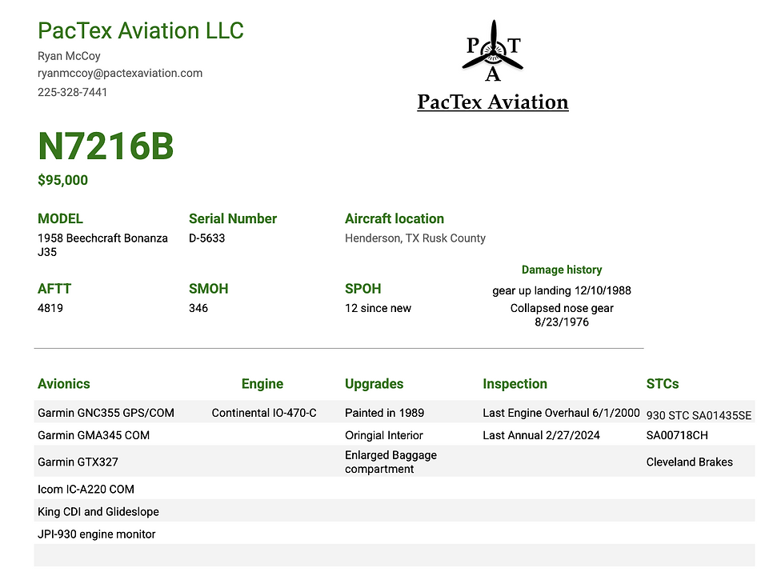The width and height of the screenshot is (765, 576).
Task: Click the ryanmccoy@pactexaviation.com email address
Action: click(120, 73)
